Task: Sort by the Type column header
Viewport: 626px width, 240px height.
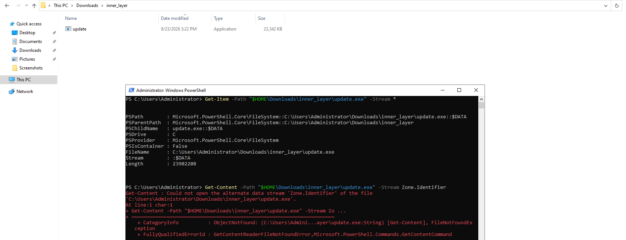Action: [218, 18]
